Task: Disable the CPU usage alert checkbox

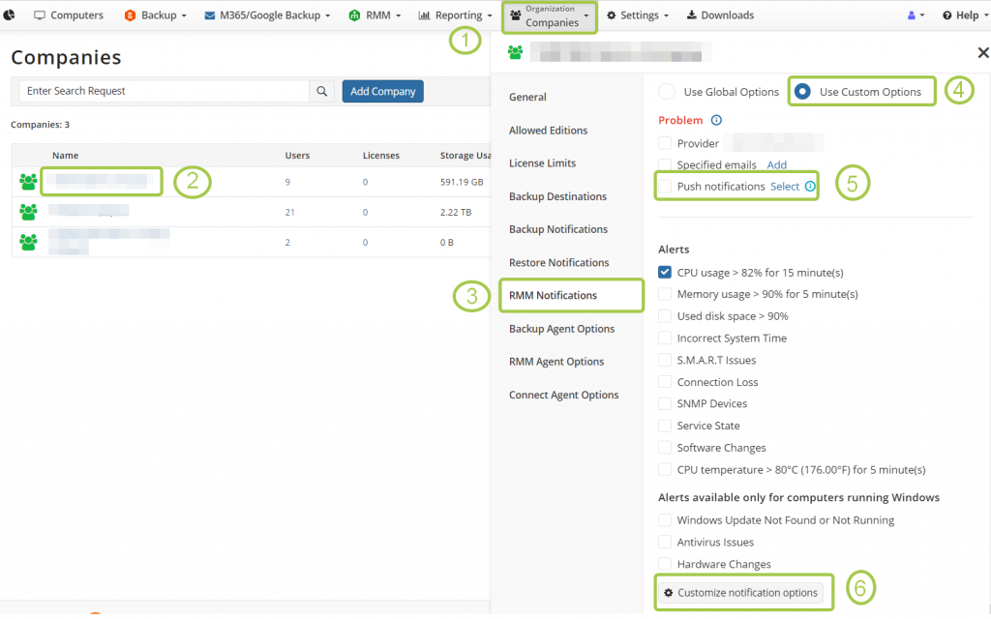Action: [x=665, y=272]
